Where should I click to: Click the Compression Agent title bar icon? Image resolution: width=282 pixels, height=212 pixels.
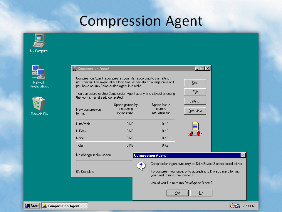click(x=74, y=68)
